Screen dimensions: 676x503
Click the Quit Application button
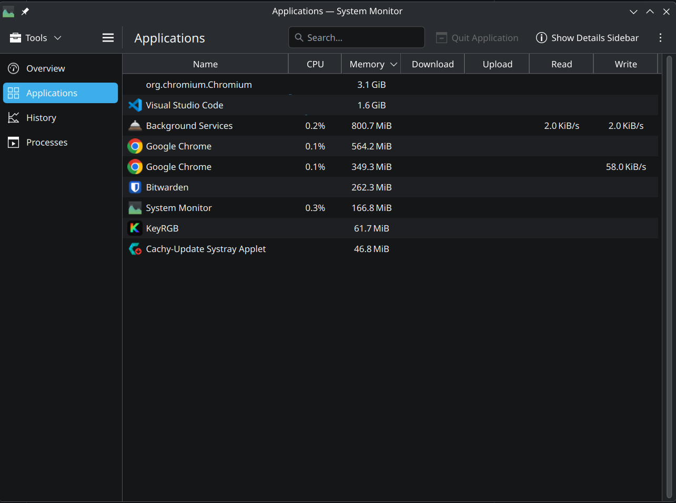coord(477,38)
